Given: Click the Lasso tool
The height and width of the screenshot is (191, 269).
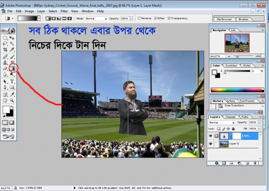Looking at the screenshot, I should pos(5,44).
